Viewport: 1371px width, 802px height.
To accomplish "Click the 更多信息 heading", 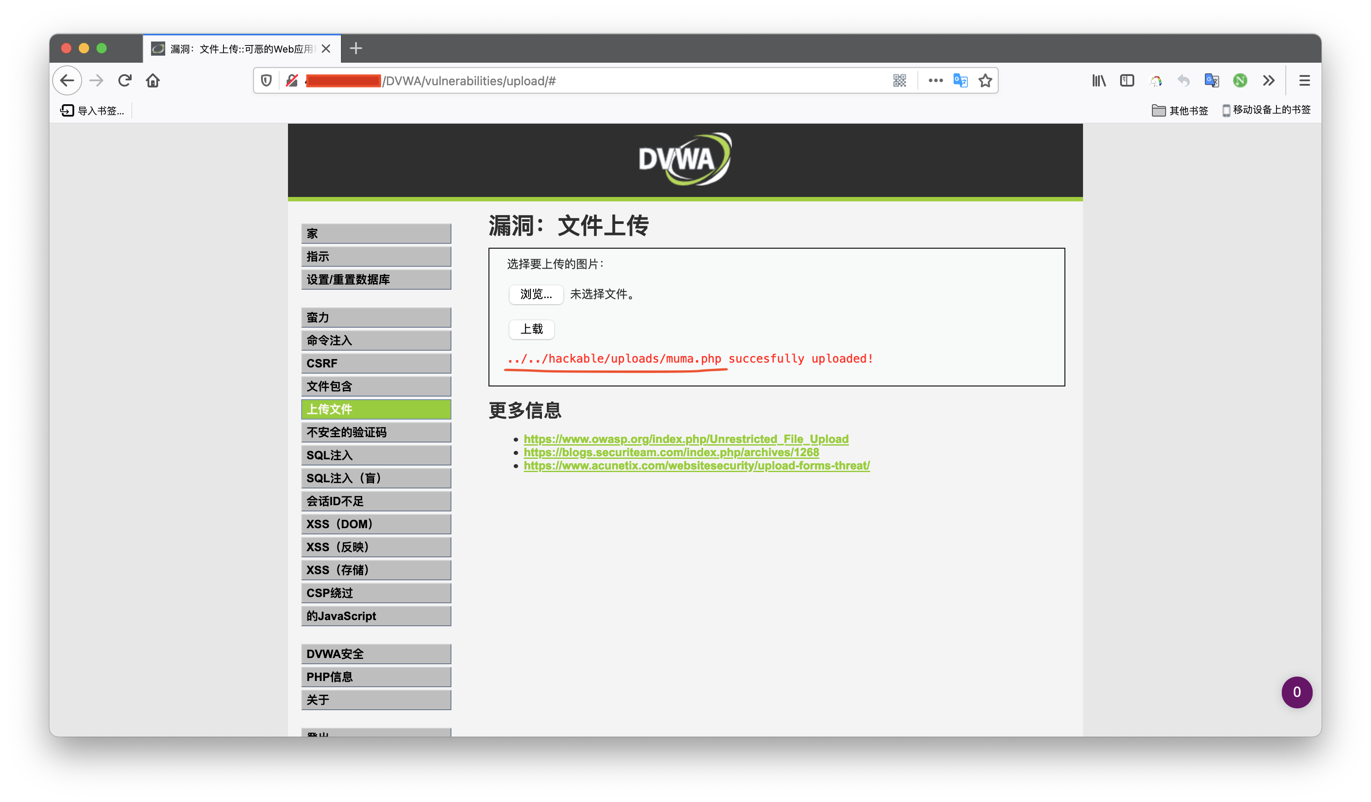I will point(524,410).
